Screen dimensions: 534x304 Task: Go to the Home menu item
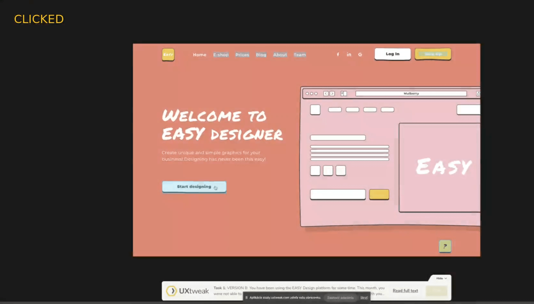(199, 55)
